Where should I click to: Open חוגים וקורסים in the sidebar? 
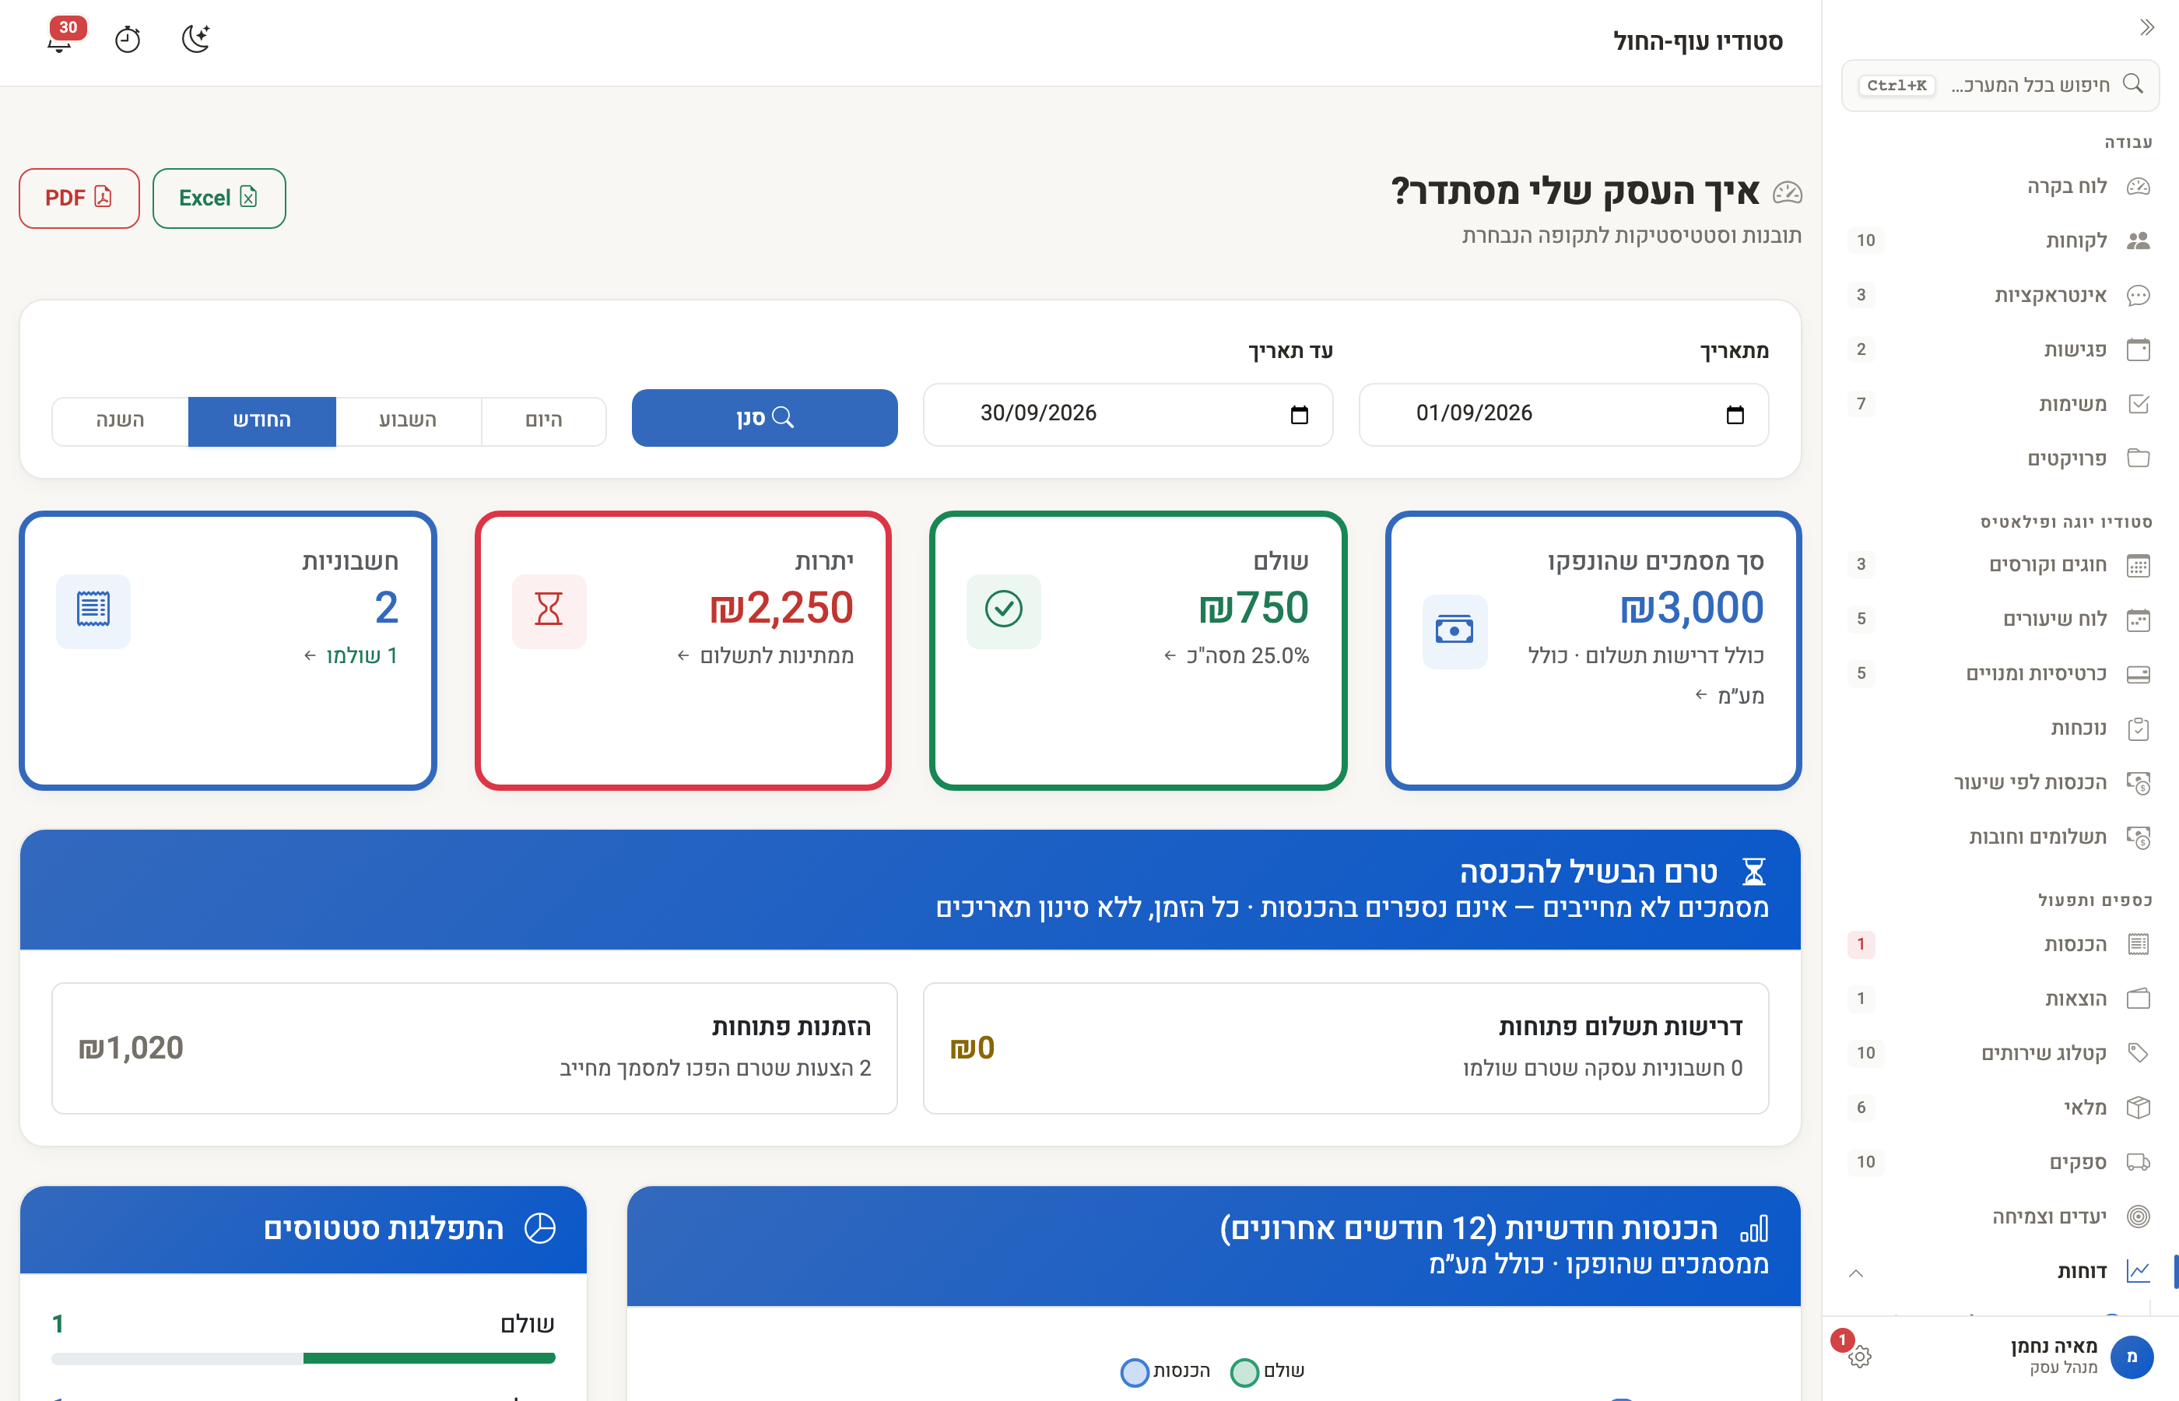click(x=2001, y=565)
